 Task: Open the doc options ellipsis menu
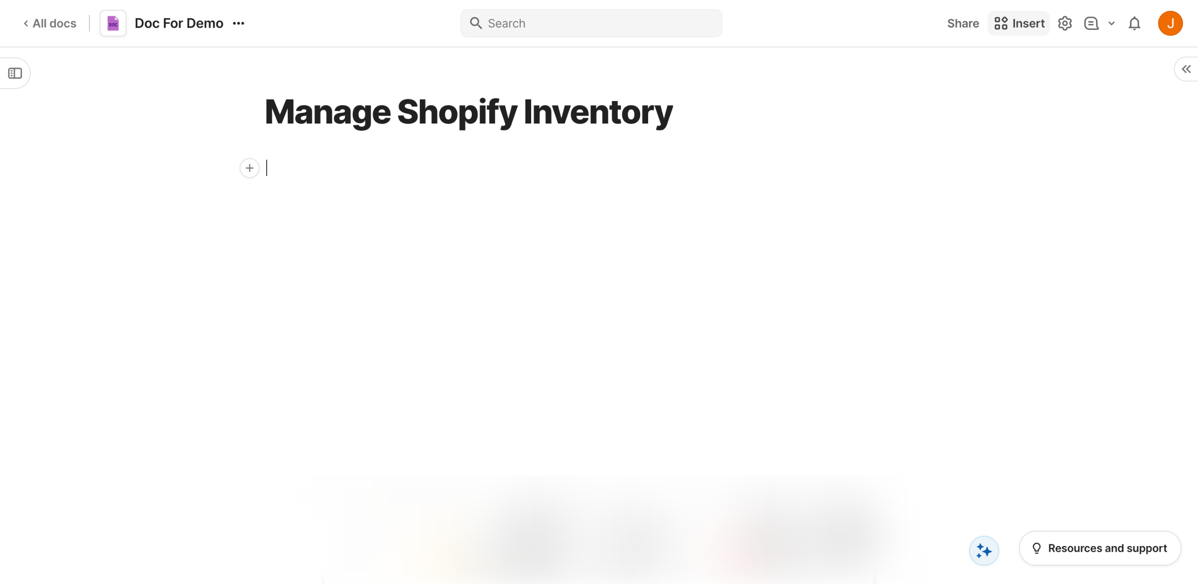[239, 23]
